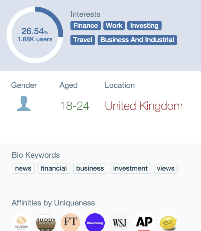Click the 'news' bio keyword
The width and height of the screenshot is (201, 231).
pos(23,168)
